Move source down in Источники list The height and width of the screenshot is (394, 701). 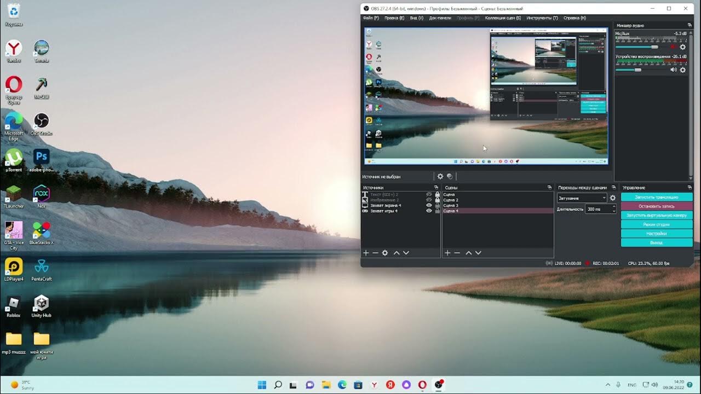(406, 253)
